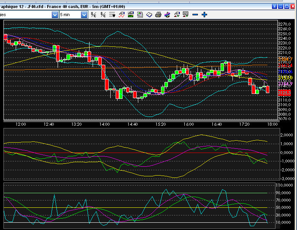This screenshot has height=230, width=297.
Task: Click the eraser icon in toolbar
Action: coord(149,15)
